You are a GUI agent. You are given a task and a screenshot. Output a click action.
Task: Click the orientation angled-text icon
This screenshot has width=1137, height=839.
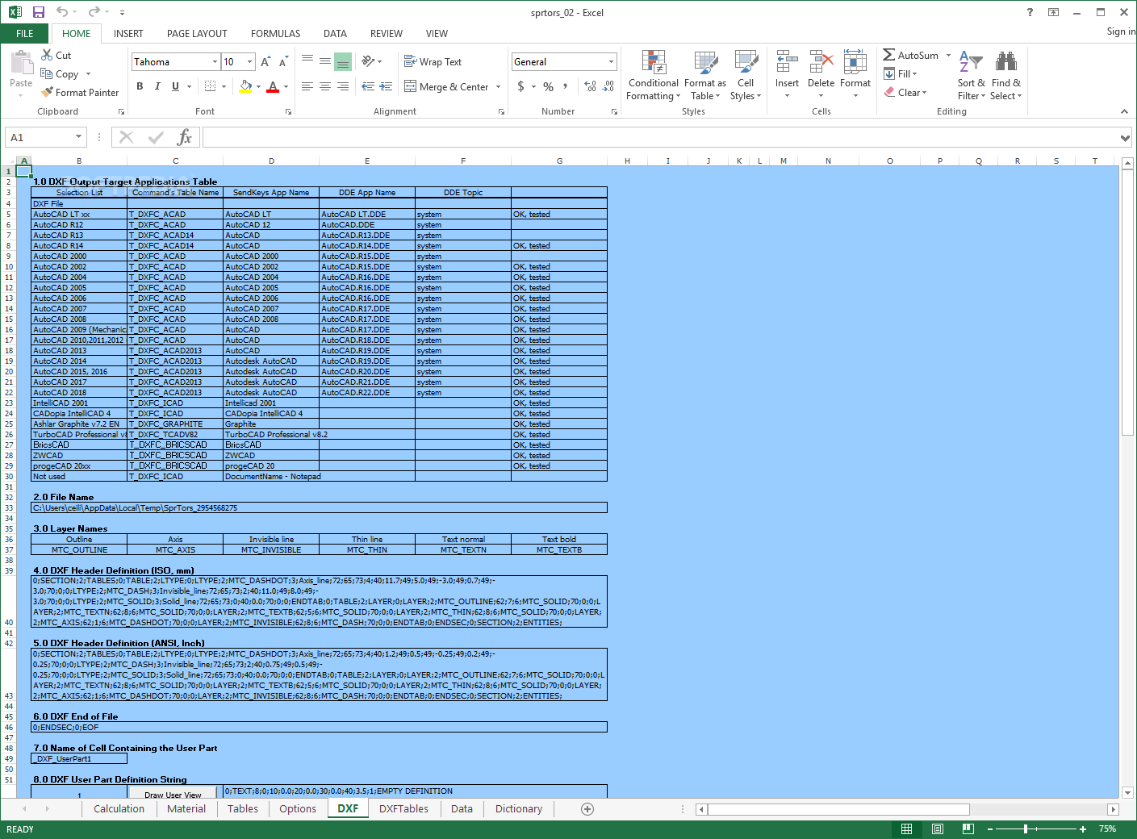(x=368, y=61)
